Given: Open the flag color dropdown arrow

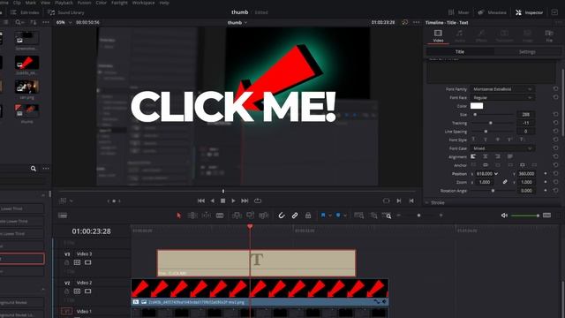Looking at the screenshot, I should click(329, 216).
